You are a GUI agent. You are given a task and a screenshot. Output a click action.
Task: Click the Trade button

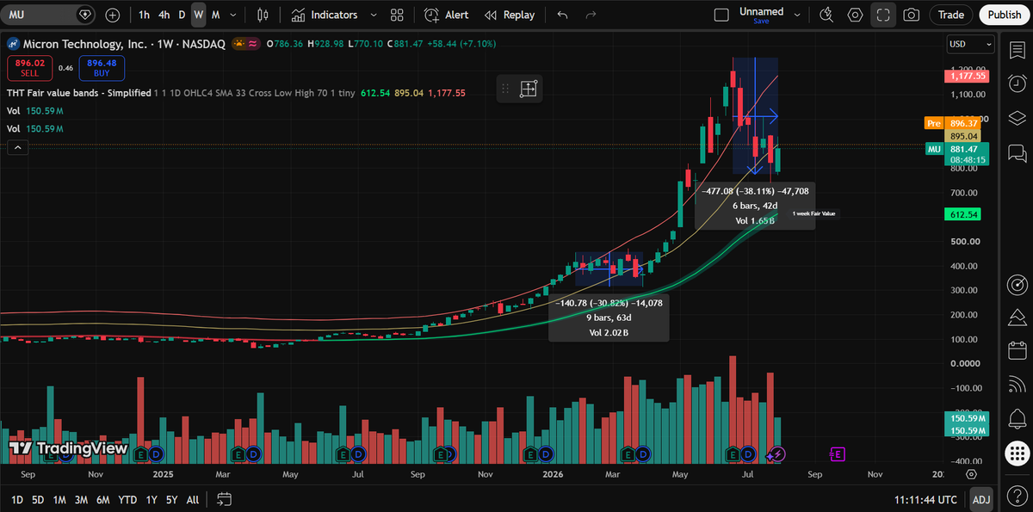click(950, 15)
